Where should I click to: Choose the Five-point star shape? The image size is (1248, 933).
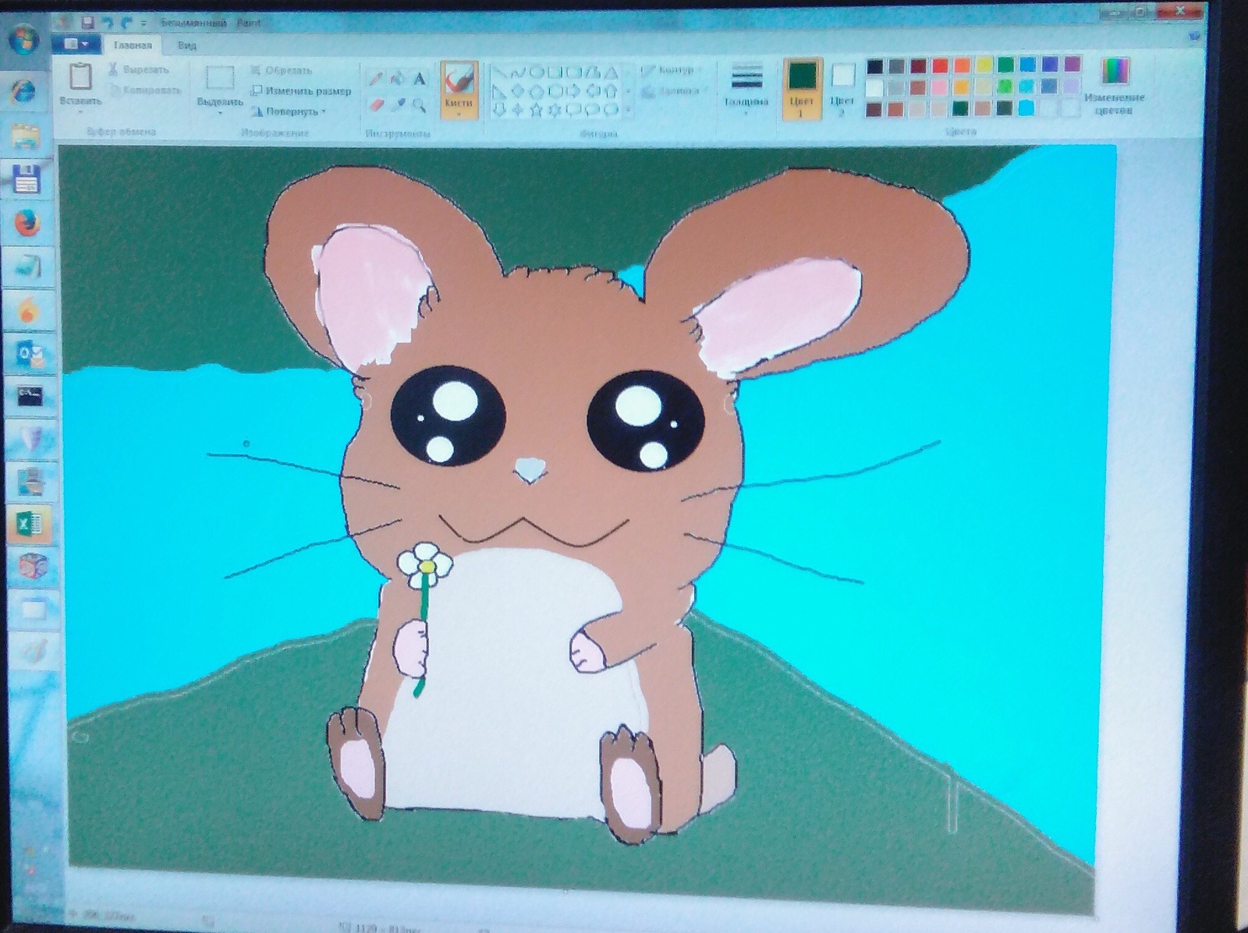(x=537, y=110)
